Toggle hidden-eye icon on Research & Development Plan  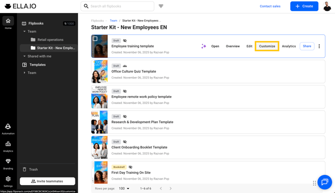click(125, 116)
